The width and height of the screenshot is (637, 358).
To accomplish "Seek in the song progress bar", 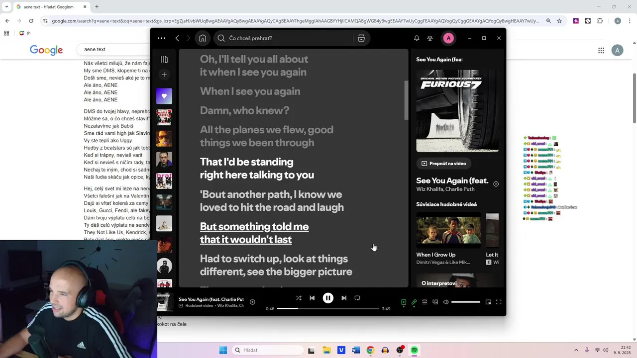I will click(x=328, y=309).
